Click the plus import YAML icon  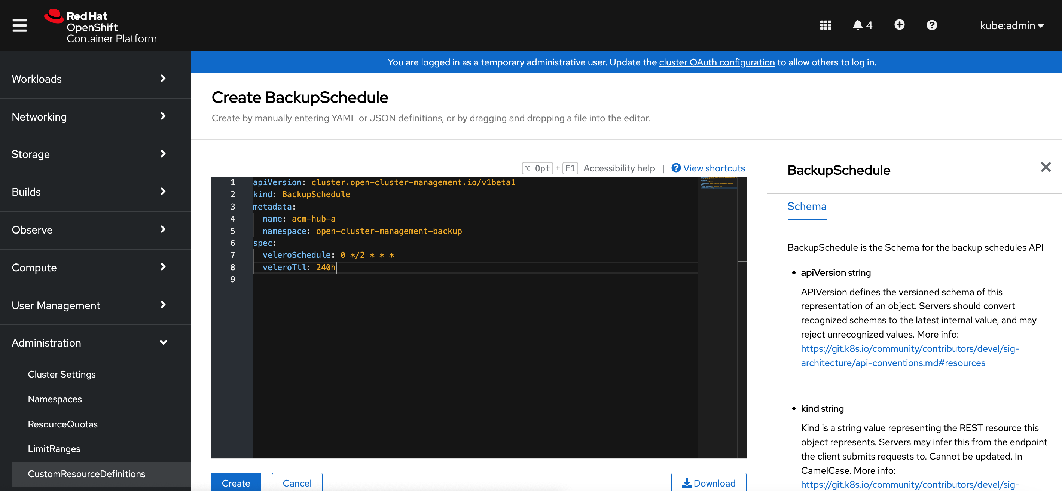tap(899, 25)
